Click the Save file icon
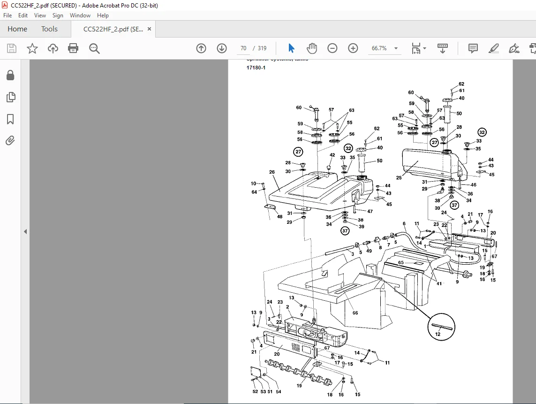 12,48
